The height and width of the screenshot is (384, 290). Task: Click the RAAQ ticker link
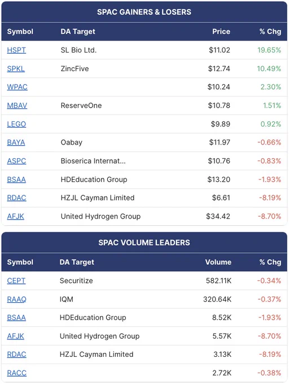16,299
